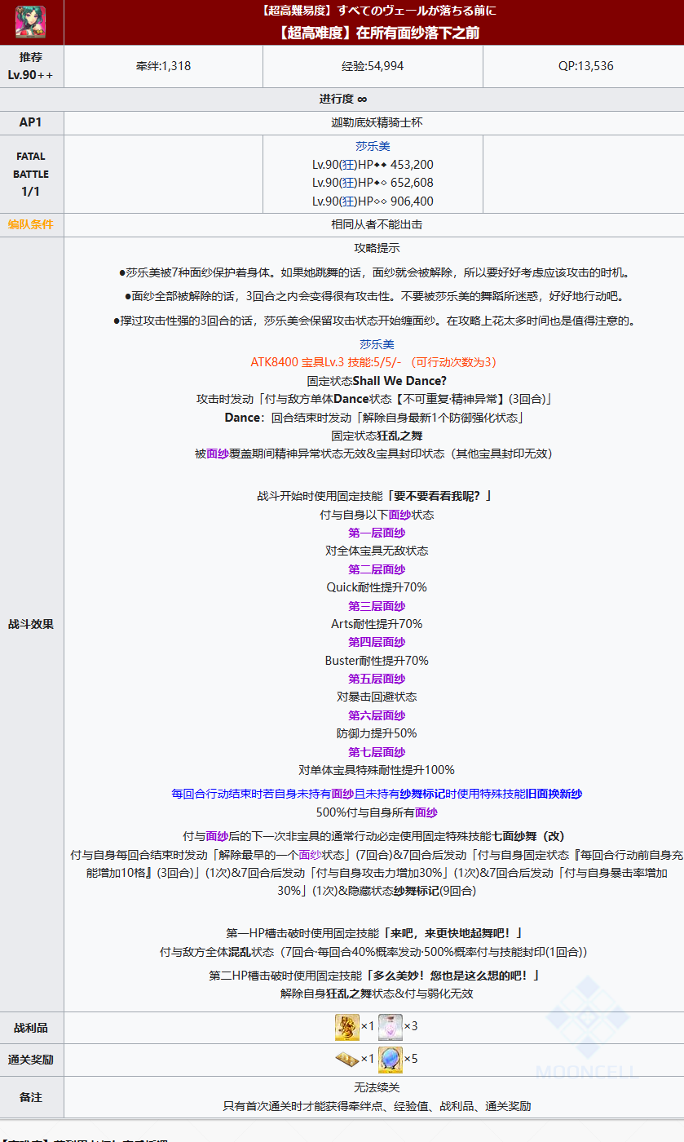Click the Arts耐性提升70% text

(377, 624)
